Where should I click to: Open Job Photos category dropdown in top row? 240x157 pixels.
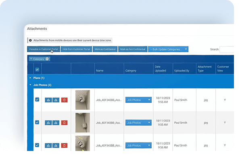138,100
